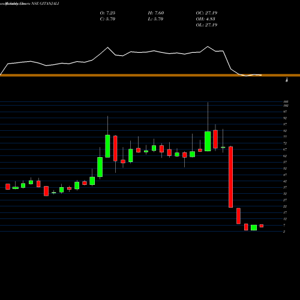The height and width of the screenshot is (300, 300).
Task: Click the tallest red crash candlestick
Action: 230,177
